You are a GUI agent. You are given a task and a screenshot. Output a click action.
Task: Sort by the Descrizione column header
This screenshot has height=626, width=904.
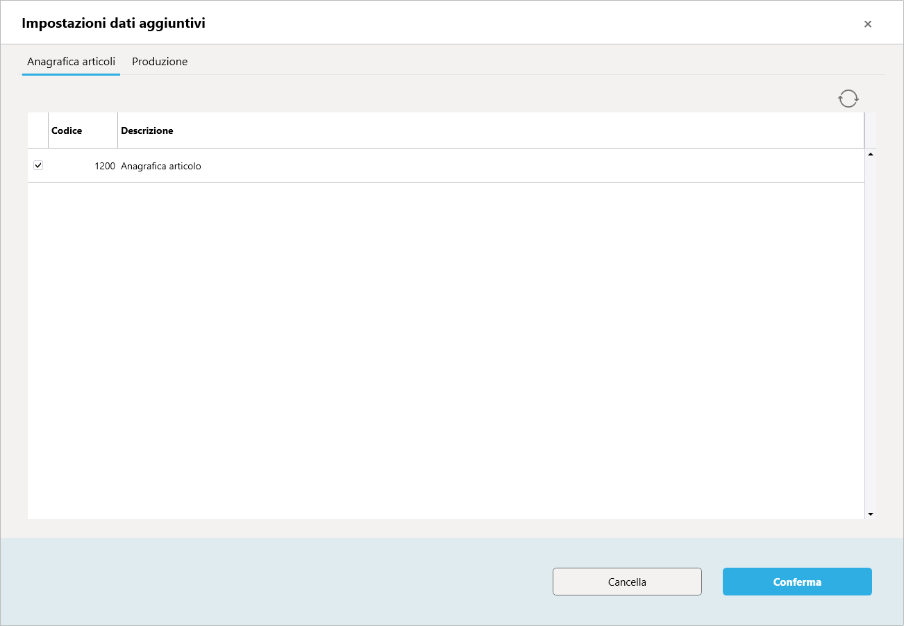[491, 130]
